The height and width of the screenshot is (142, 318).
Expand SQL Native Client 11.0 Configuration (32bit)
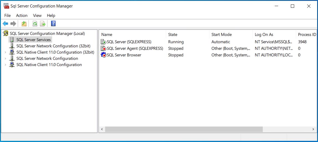coord(6,52)
